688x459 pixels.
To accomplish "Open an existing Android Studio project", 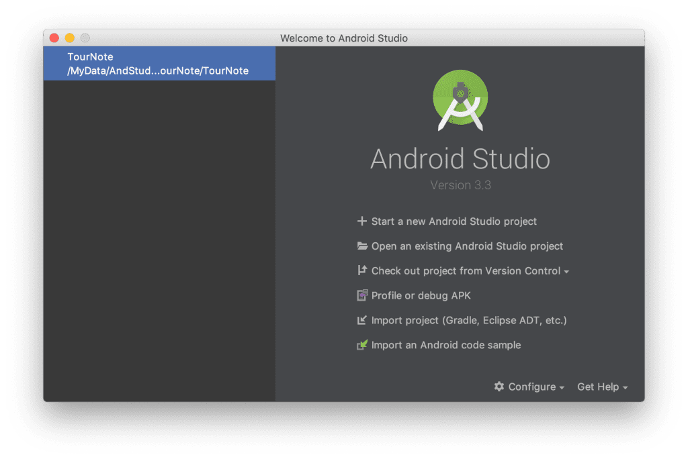I will click(x=467, y=246).
